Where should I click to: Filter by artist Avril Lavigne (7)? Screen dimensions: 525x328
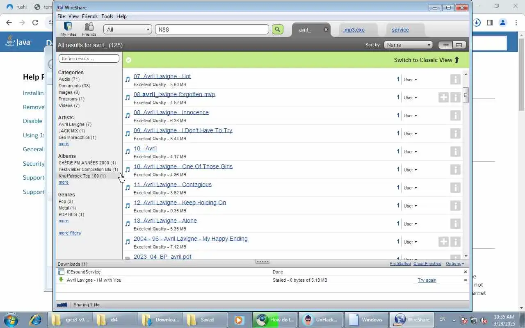point(75,124)
